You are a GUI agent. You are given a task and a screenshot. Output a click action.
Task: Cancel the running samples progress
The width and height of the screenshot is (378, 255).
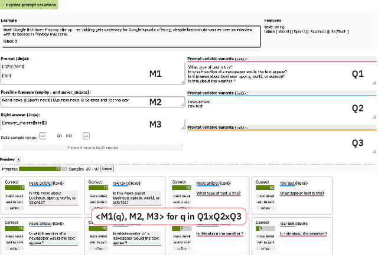[x=107, y=169]
